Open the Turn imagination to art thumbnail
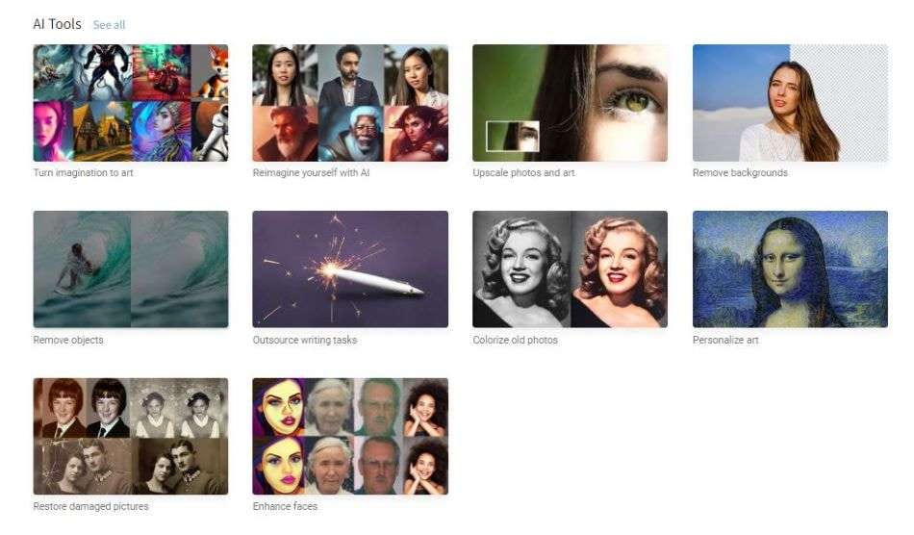Screen dimensions: 914x535 click(x=131, y=103)
